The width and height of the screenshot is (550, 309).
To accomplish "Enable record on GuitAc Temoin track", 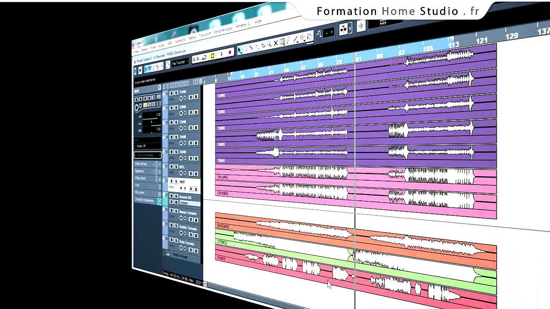I will pos(181,233).
